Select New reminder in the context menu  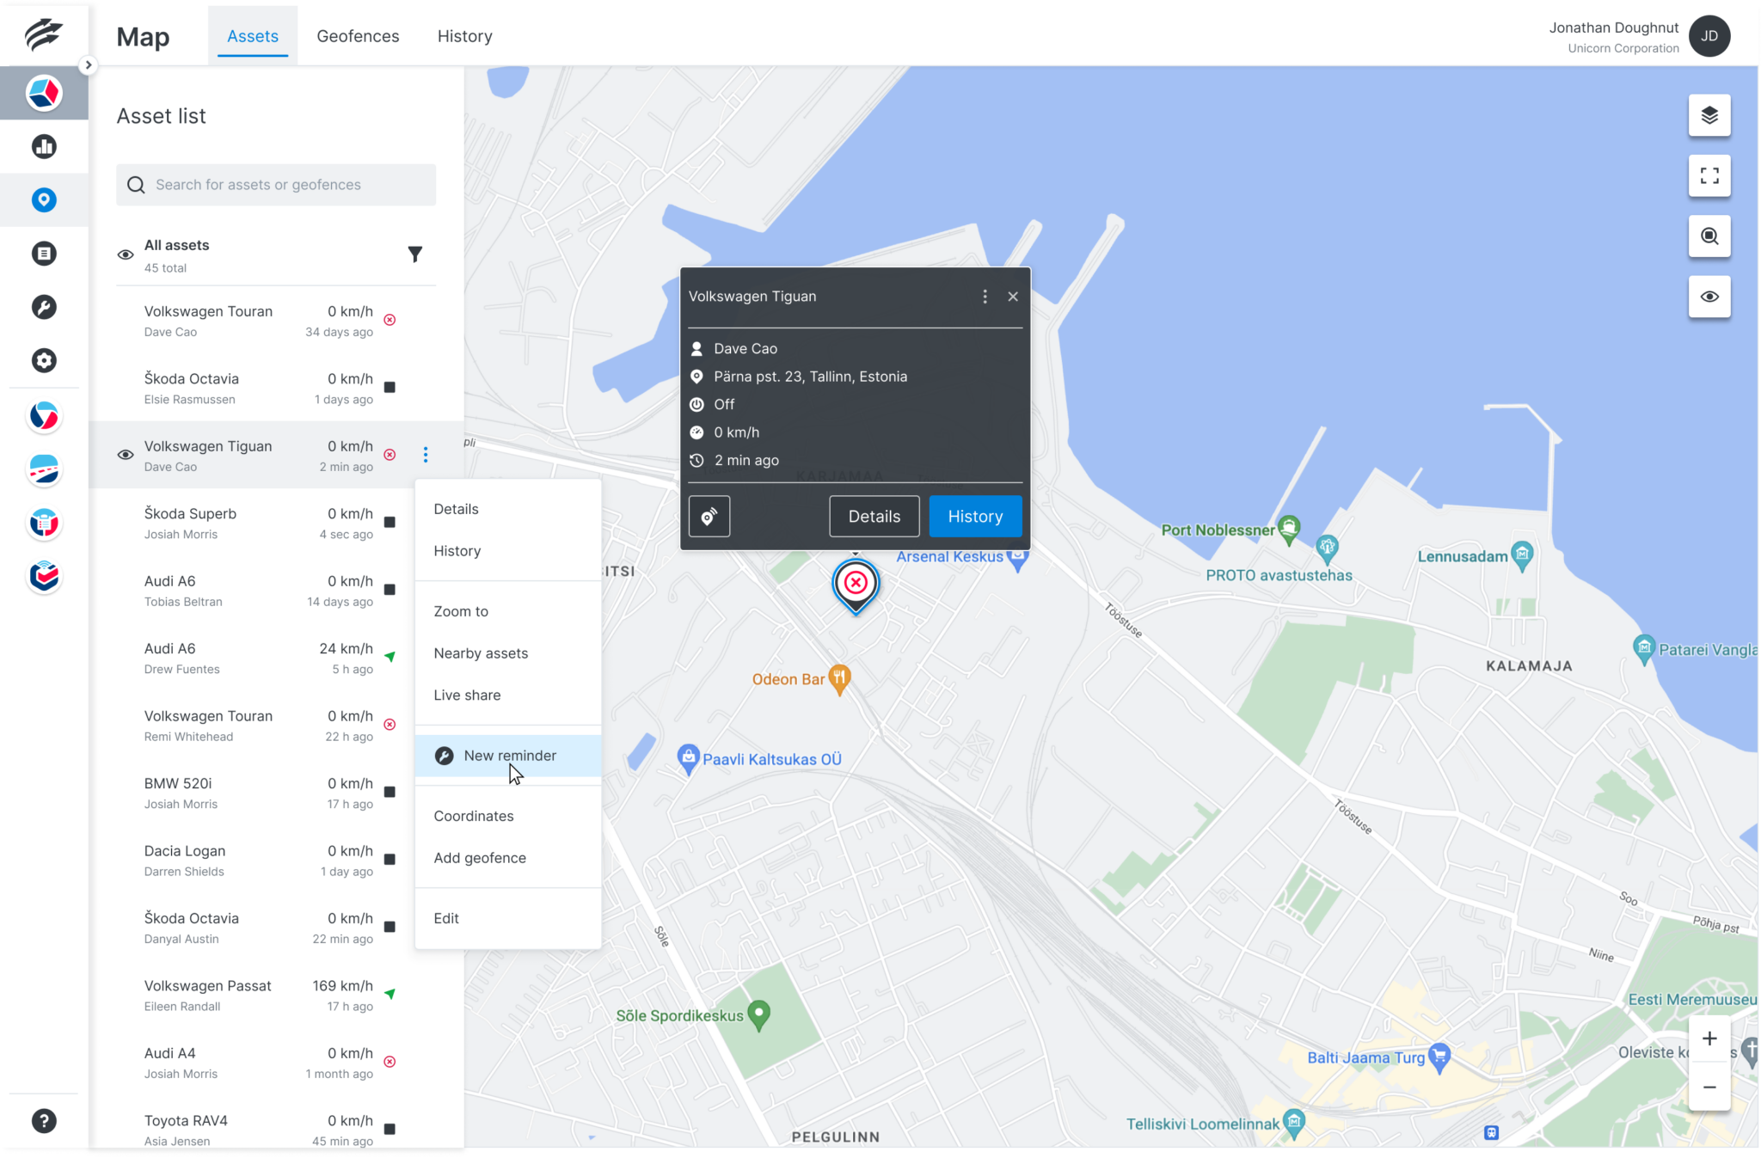coord(510,756)
